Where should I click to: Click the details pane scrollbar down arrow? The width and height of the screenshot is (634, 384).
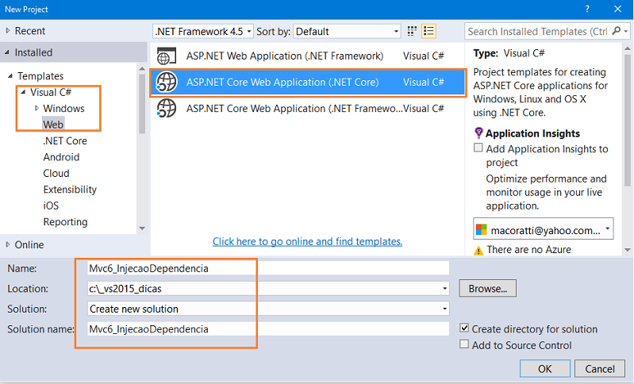(628, 250)
